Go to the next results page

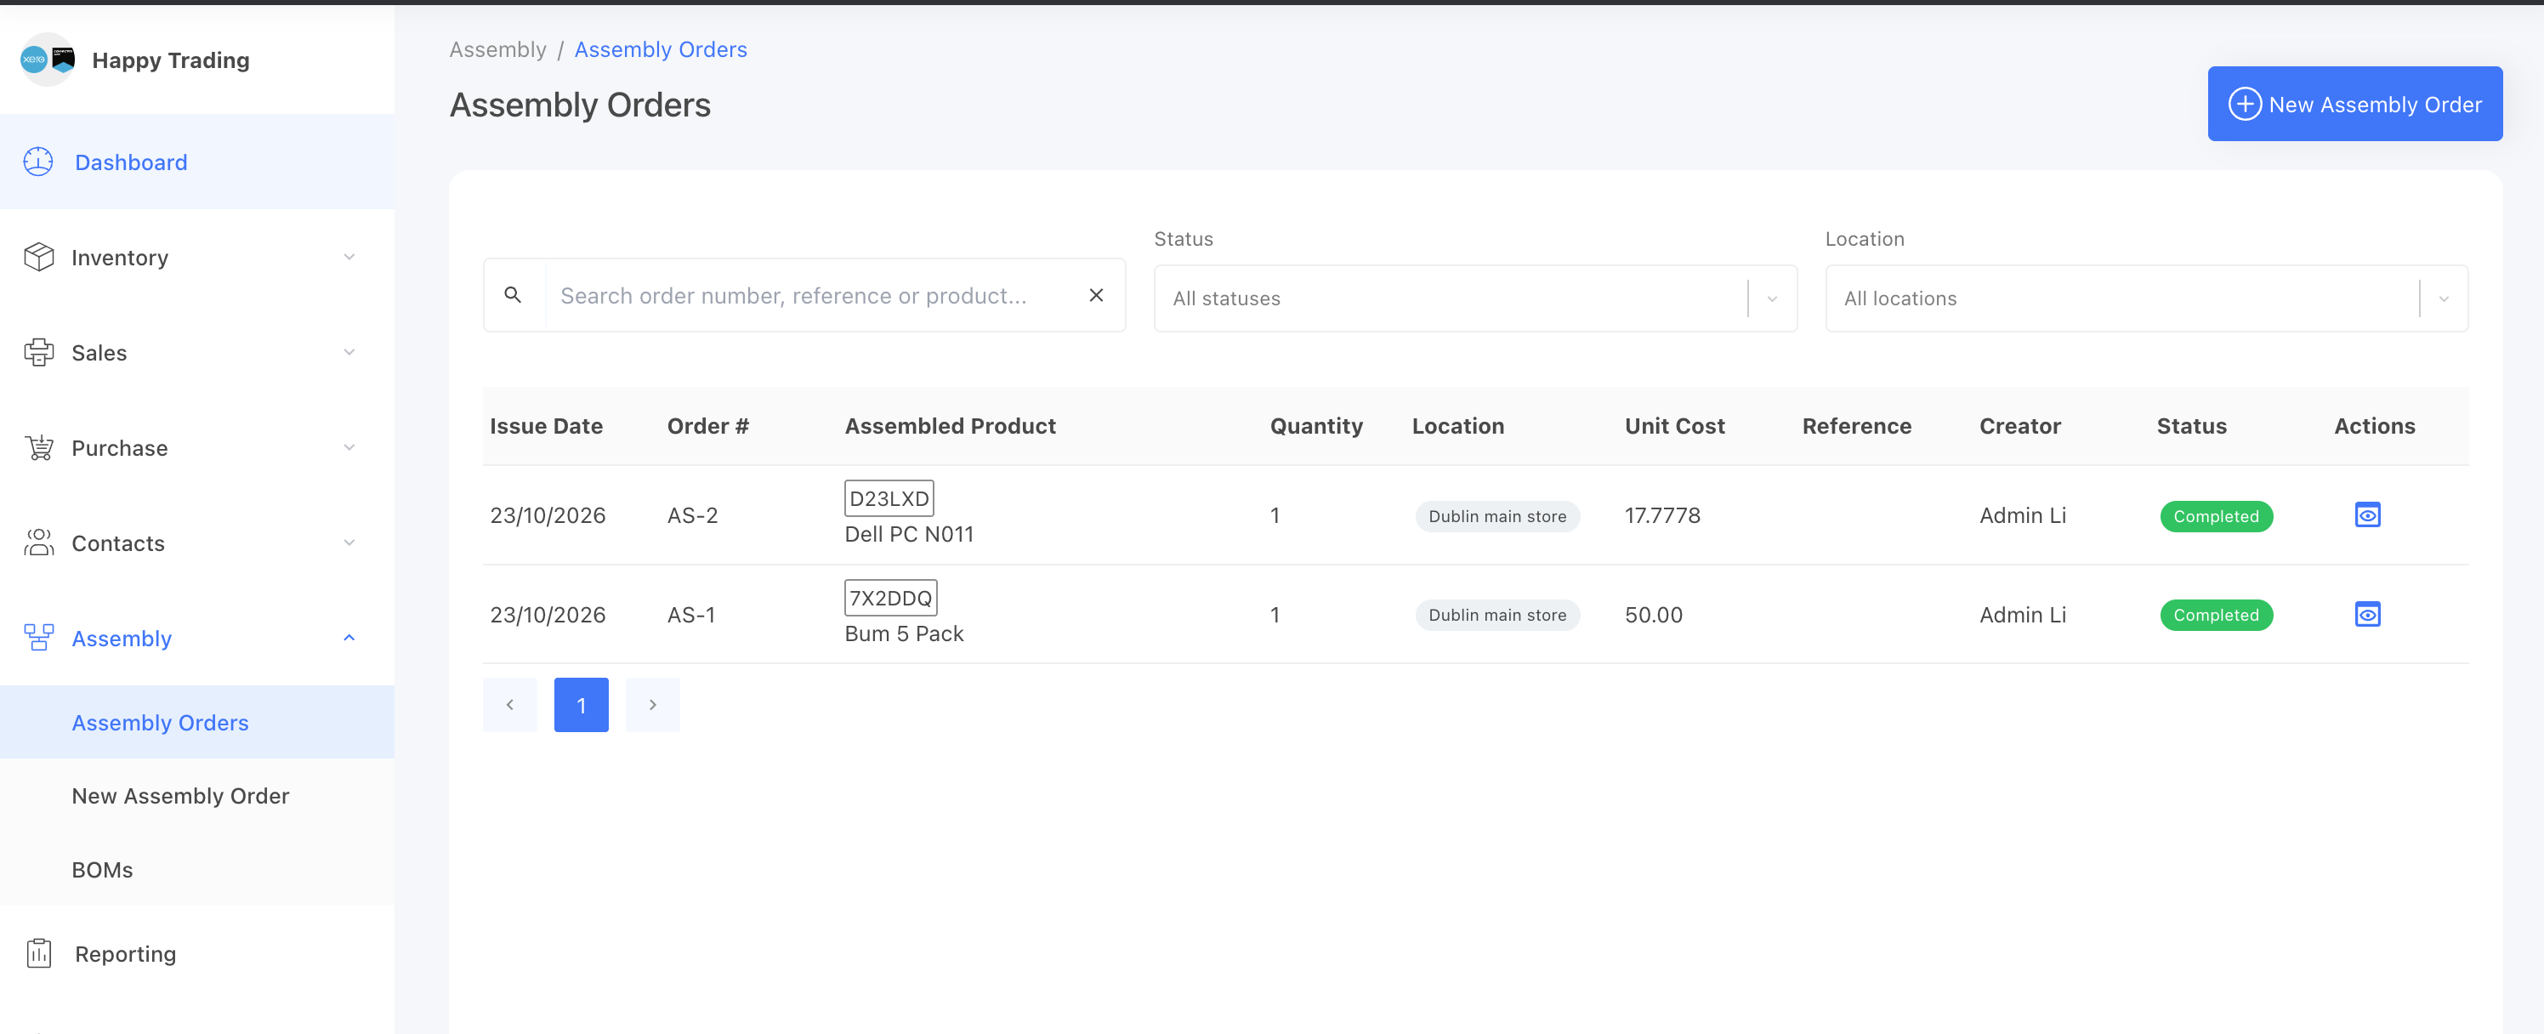click(653, 705)
